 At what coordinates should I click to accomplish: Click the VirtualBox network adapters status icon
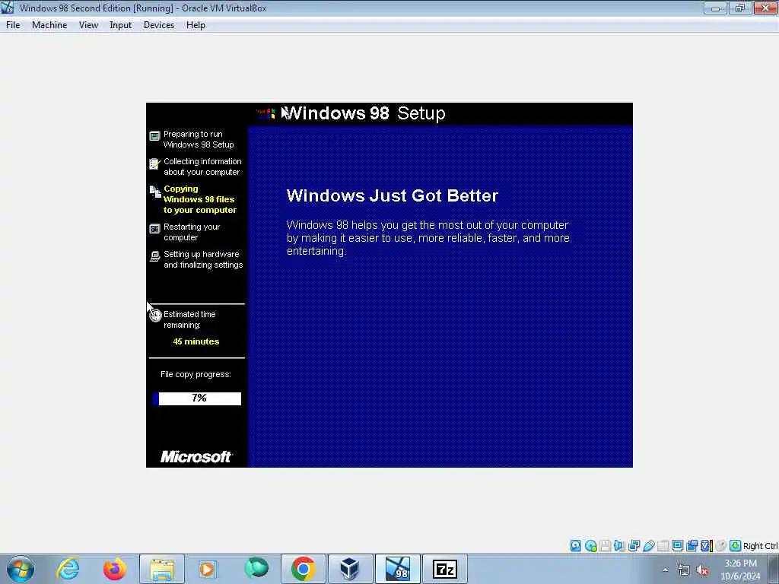[634, 546]
